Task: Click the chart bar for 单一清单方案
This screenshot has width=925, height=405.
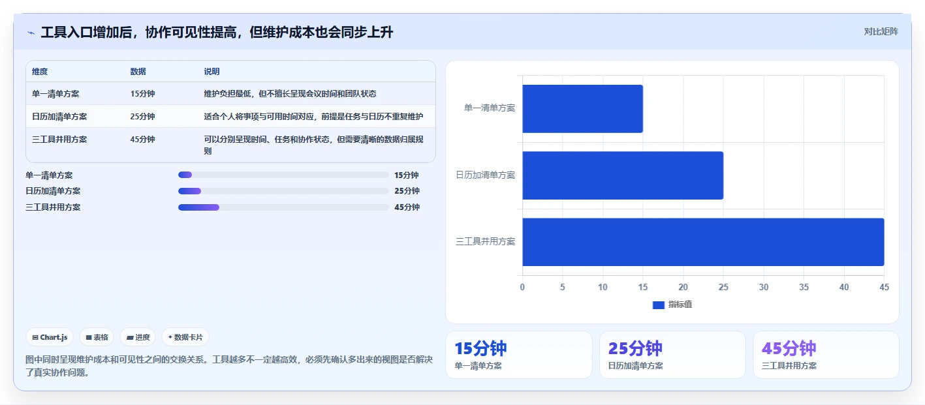Action: [x=582, y=109]
